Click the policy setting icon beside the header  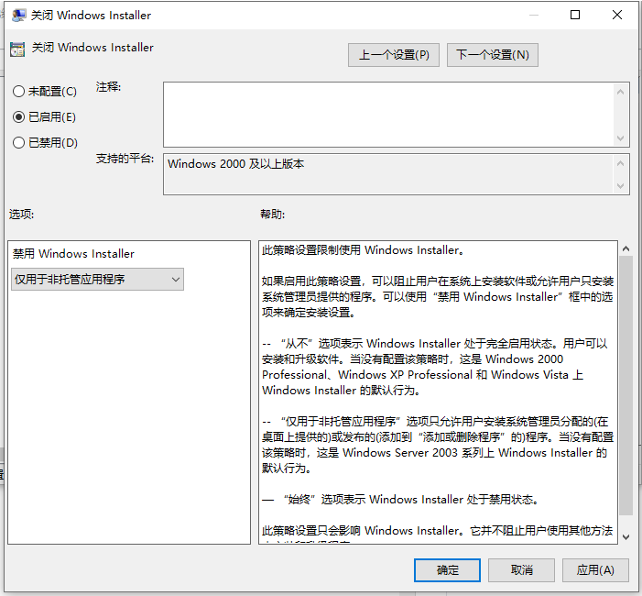17,50
